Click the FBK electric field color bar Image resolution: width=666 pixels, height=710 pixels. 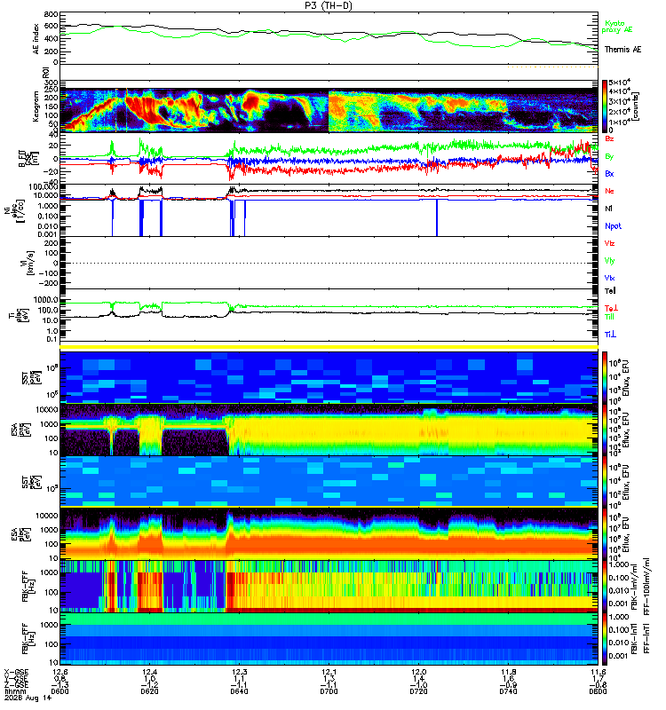(x=605, y=587)
